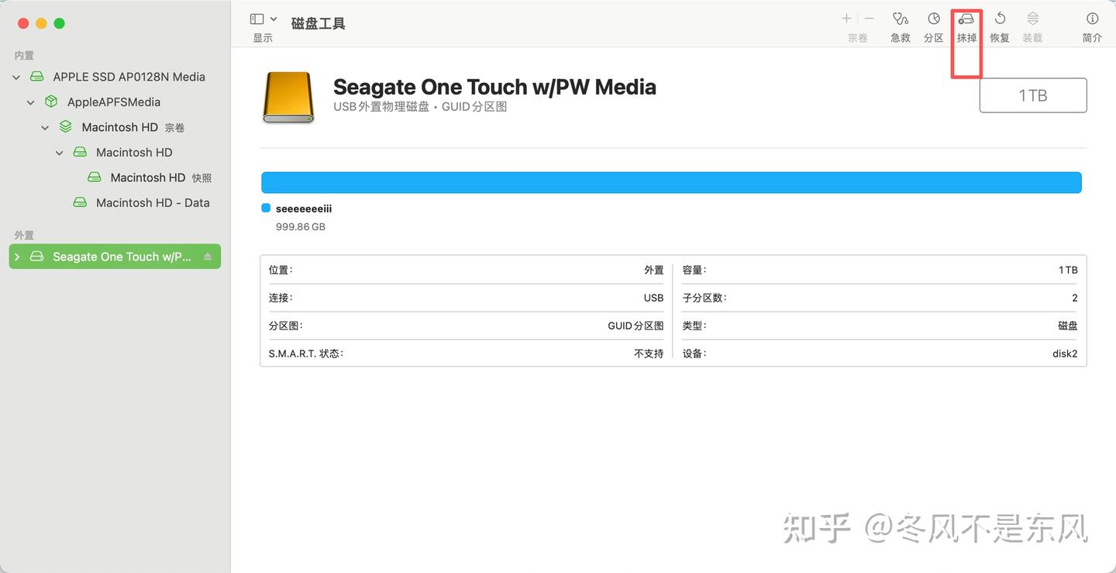Viewport: 1116px width, 573px height.
Task: Click the Mount (装载) toolbar icon
Action: tap(1032, 19)
